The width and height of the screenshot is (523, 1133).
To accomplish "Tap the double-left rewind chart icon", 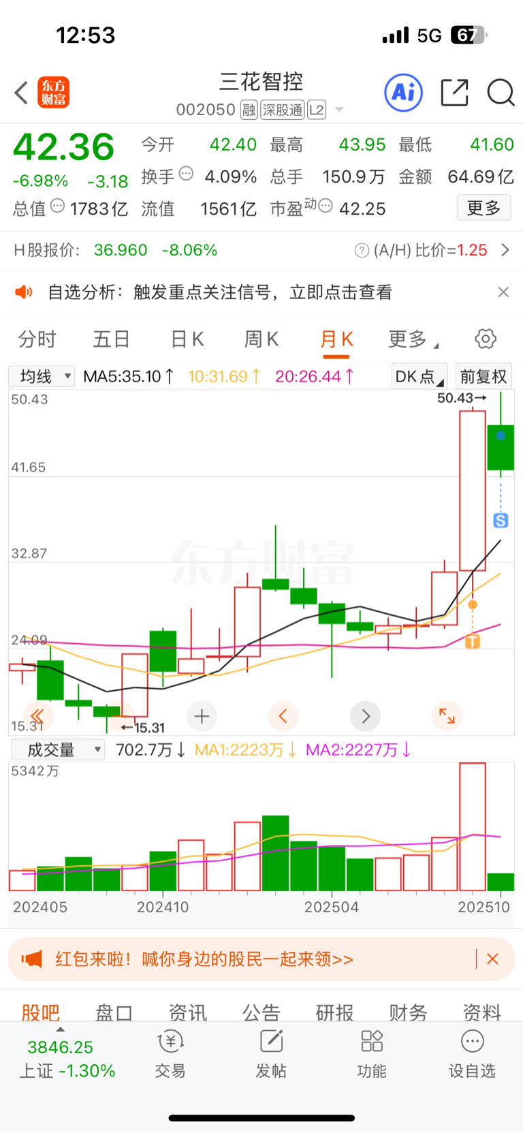I will tap(37, 716).
